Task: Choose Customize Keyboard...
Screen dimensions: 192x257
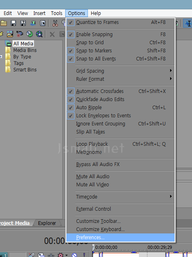Action: 121,229
